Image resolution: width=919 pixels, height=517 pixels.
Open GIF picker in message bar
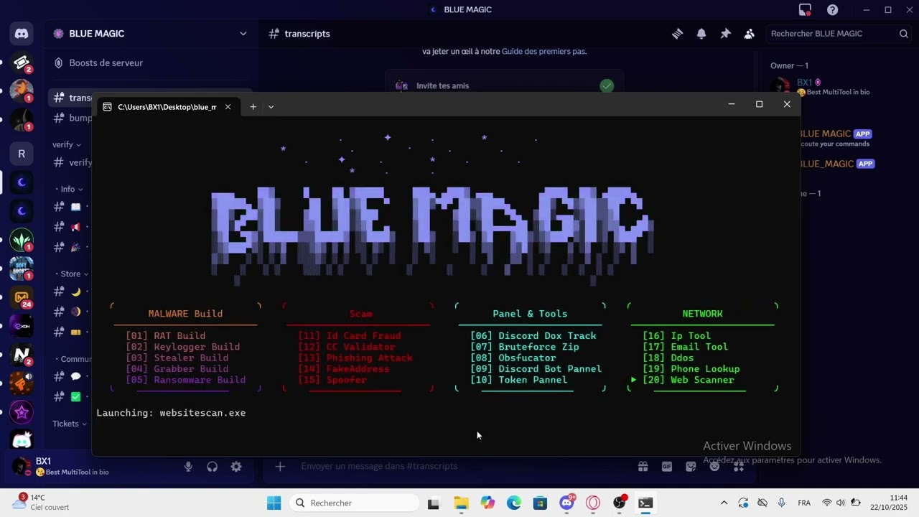(667, 467)
